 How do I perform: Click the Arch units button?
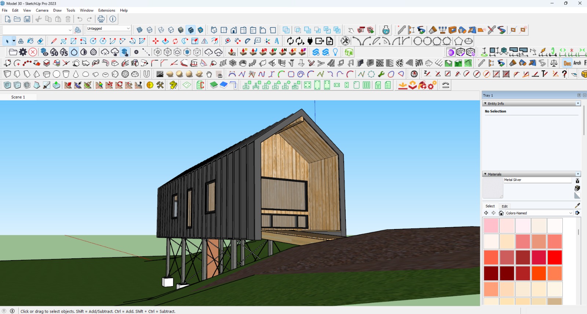click(577, 63)
